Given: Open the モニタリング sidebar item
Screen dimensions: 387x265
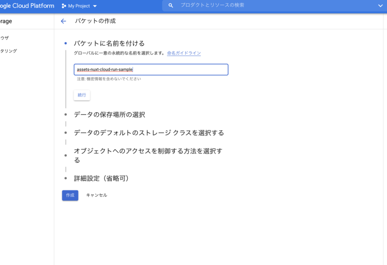Looking at the screenshot, I should (x=8, y=51).
